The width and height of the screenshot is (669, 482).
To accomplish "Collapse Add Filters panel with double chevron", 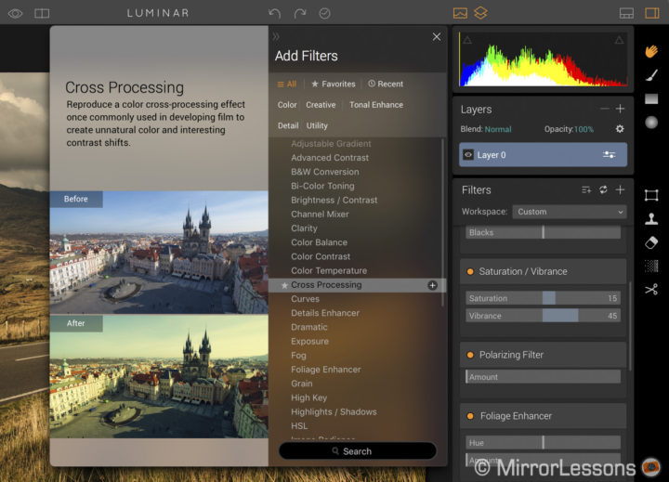I will (276, 36).
